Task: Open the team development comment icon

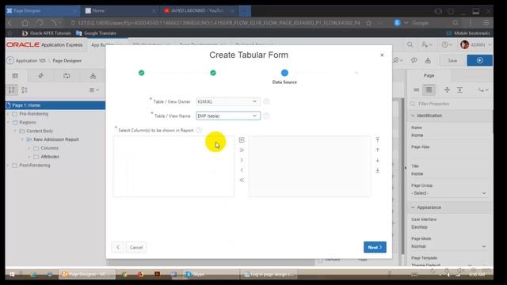Action: pos(414,60)
